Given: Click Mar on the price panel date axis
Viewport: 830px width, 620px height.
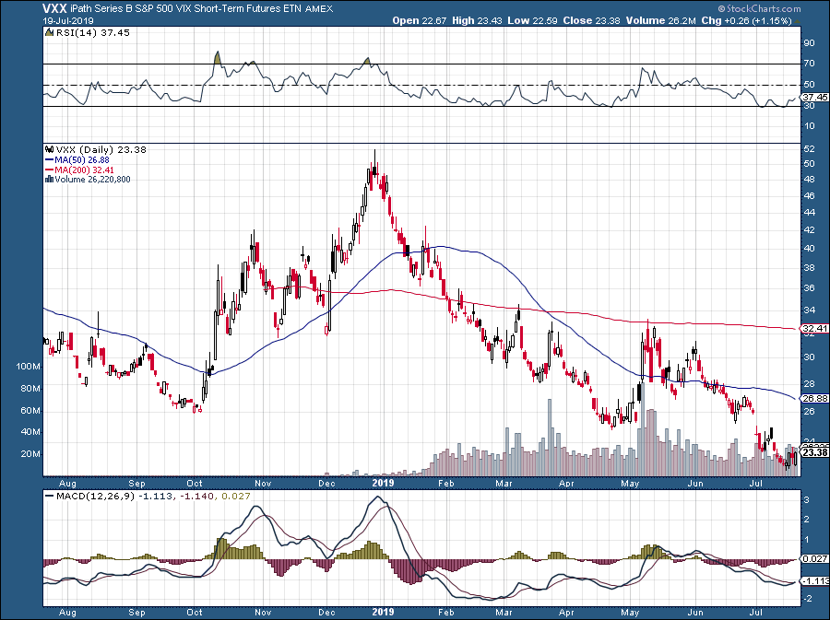Looking at the screenshot, I should tap(504, 484).
